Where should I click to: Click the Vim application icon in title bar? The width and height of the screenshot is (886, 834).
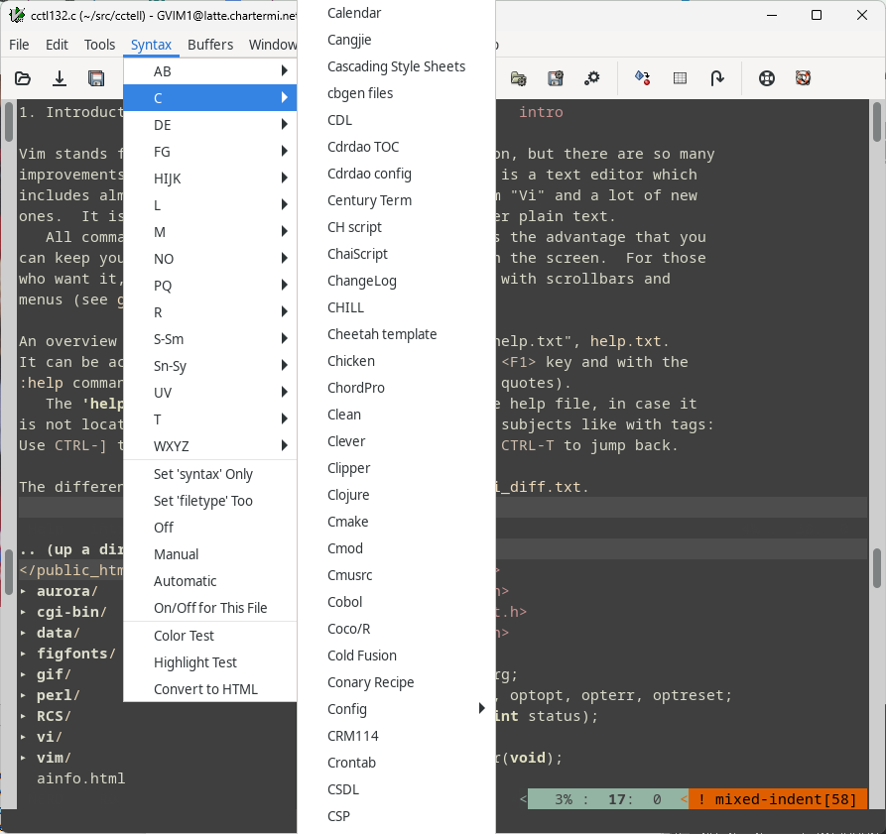[17, 15]
